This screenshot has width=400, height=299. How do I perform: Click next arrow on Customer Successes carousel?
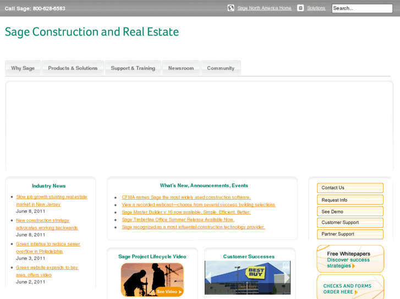(x=287, y=278)
